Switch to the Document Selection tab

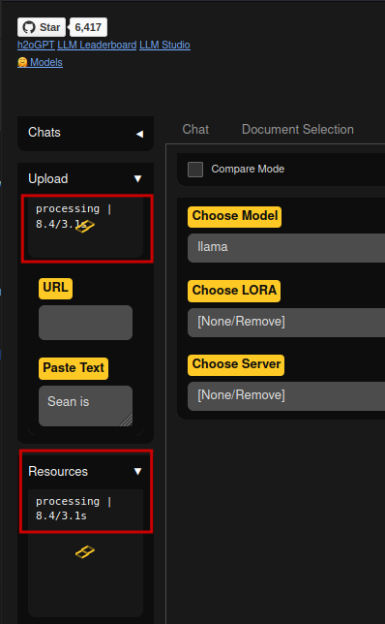click(298, 129)
